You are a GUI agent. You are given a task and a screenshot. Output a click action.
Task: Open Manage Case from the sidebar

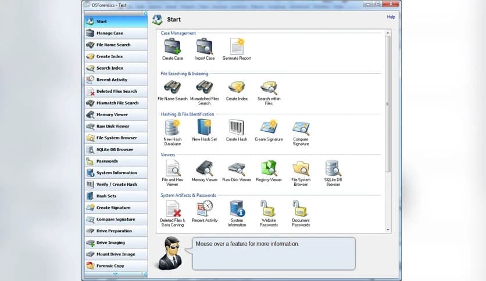(x=116, y=33)
